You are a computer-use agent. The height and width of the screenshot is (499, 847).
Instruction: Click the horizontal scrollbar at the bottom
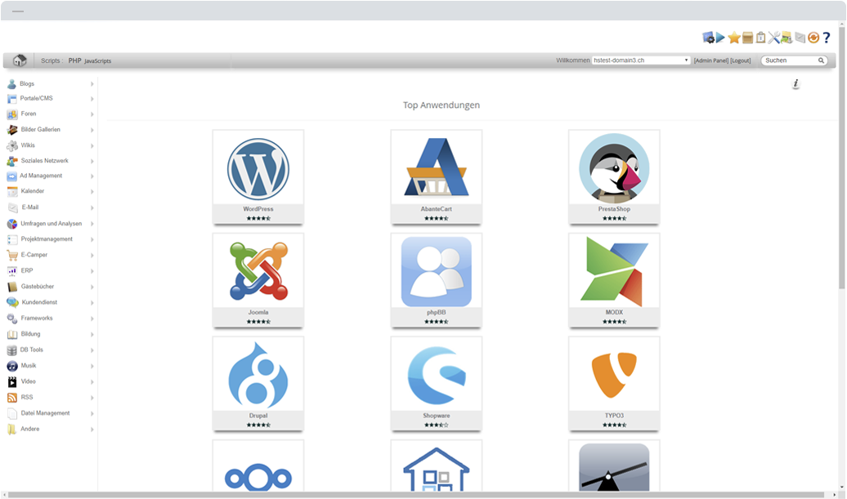(416, 495)
